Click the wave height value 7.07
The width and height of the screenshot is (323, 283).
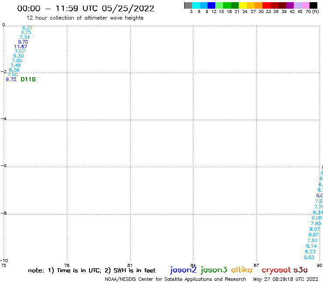20,51
